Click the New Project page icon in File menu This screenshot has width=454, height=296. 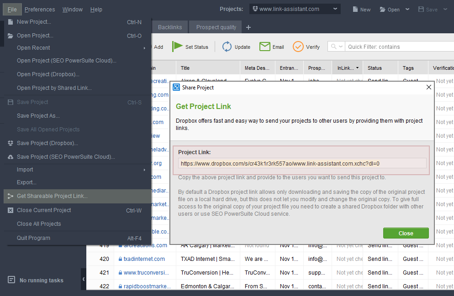click(11, 22)
